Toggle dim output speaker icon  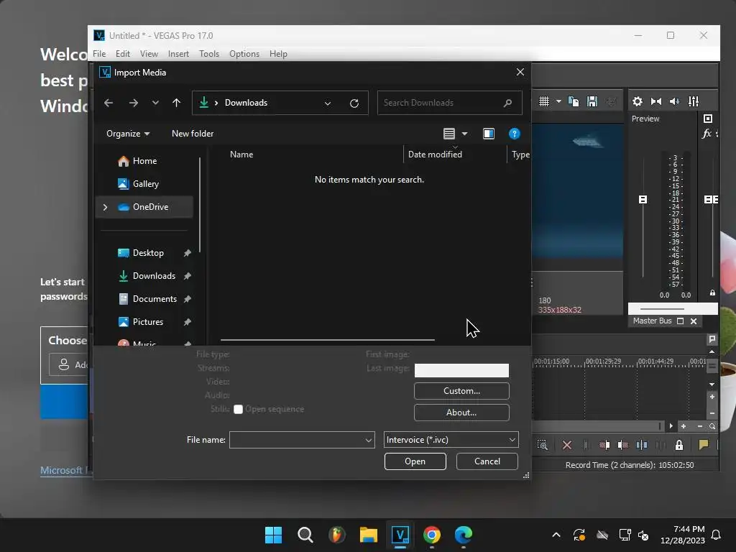tap(674, 101)
